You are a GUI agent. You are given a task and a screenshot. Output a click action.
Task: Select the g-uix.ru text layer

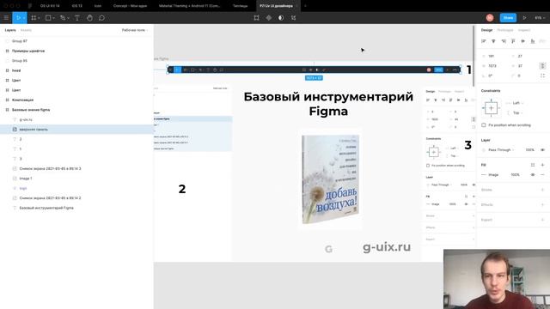(76, 119)
